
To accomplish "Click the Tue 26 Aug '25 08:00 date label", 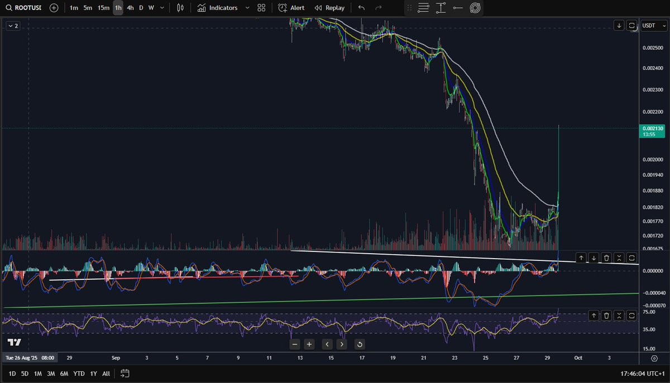I will tap(29, 358).
